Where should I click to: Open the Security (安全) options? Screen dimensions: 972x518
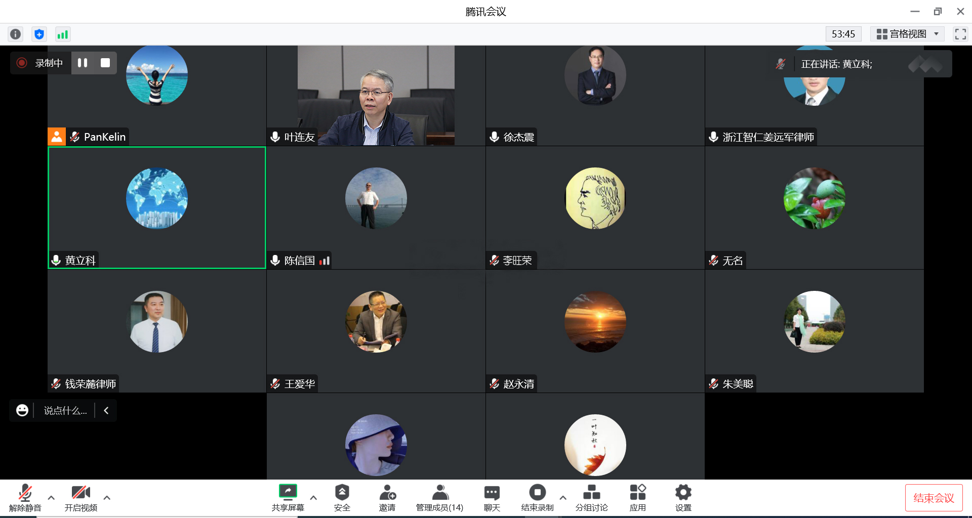(x=342, y=497)
